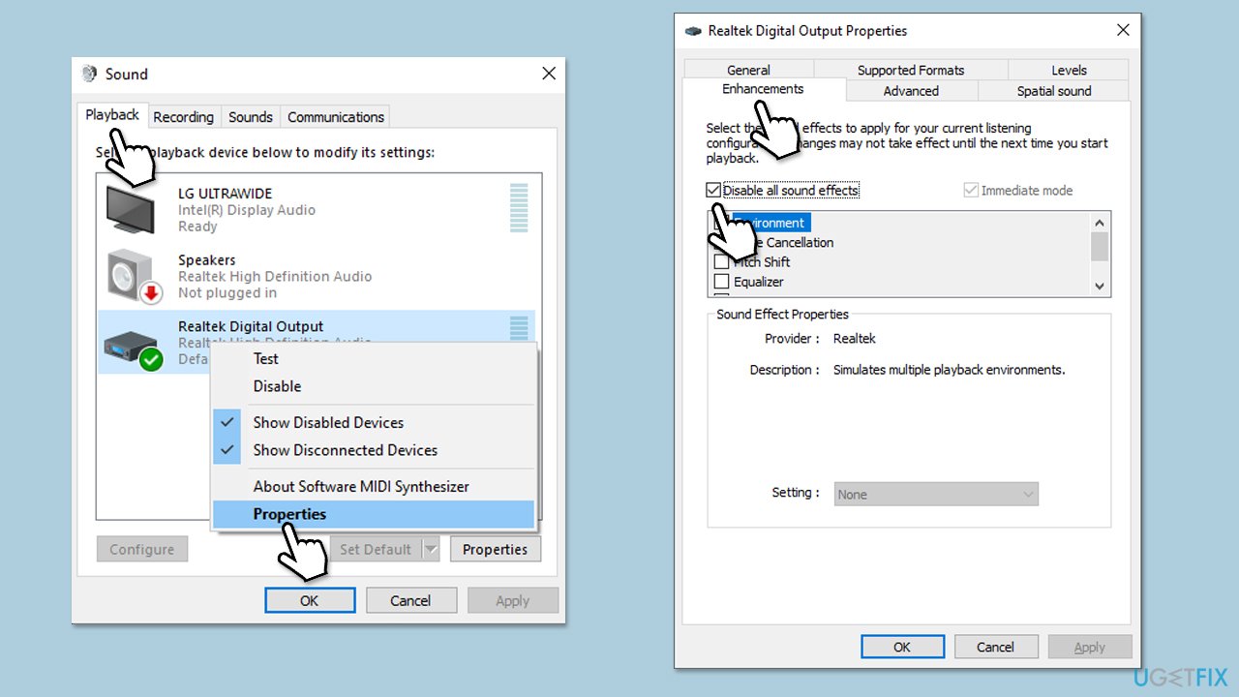The width and height of the screenshot is (1239, 697).
Task: Select the Speakers playback device
Action: [316, 276]
